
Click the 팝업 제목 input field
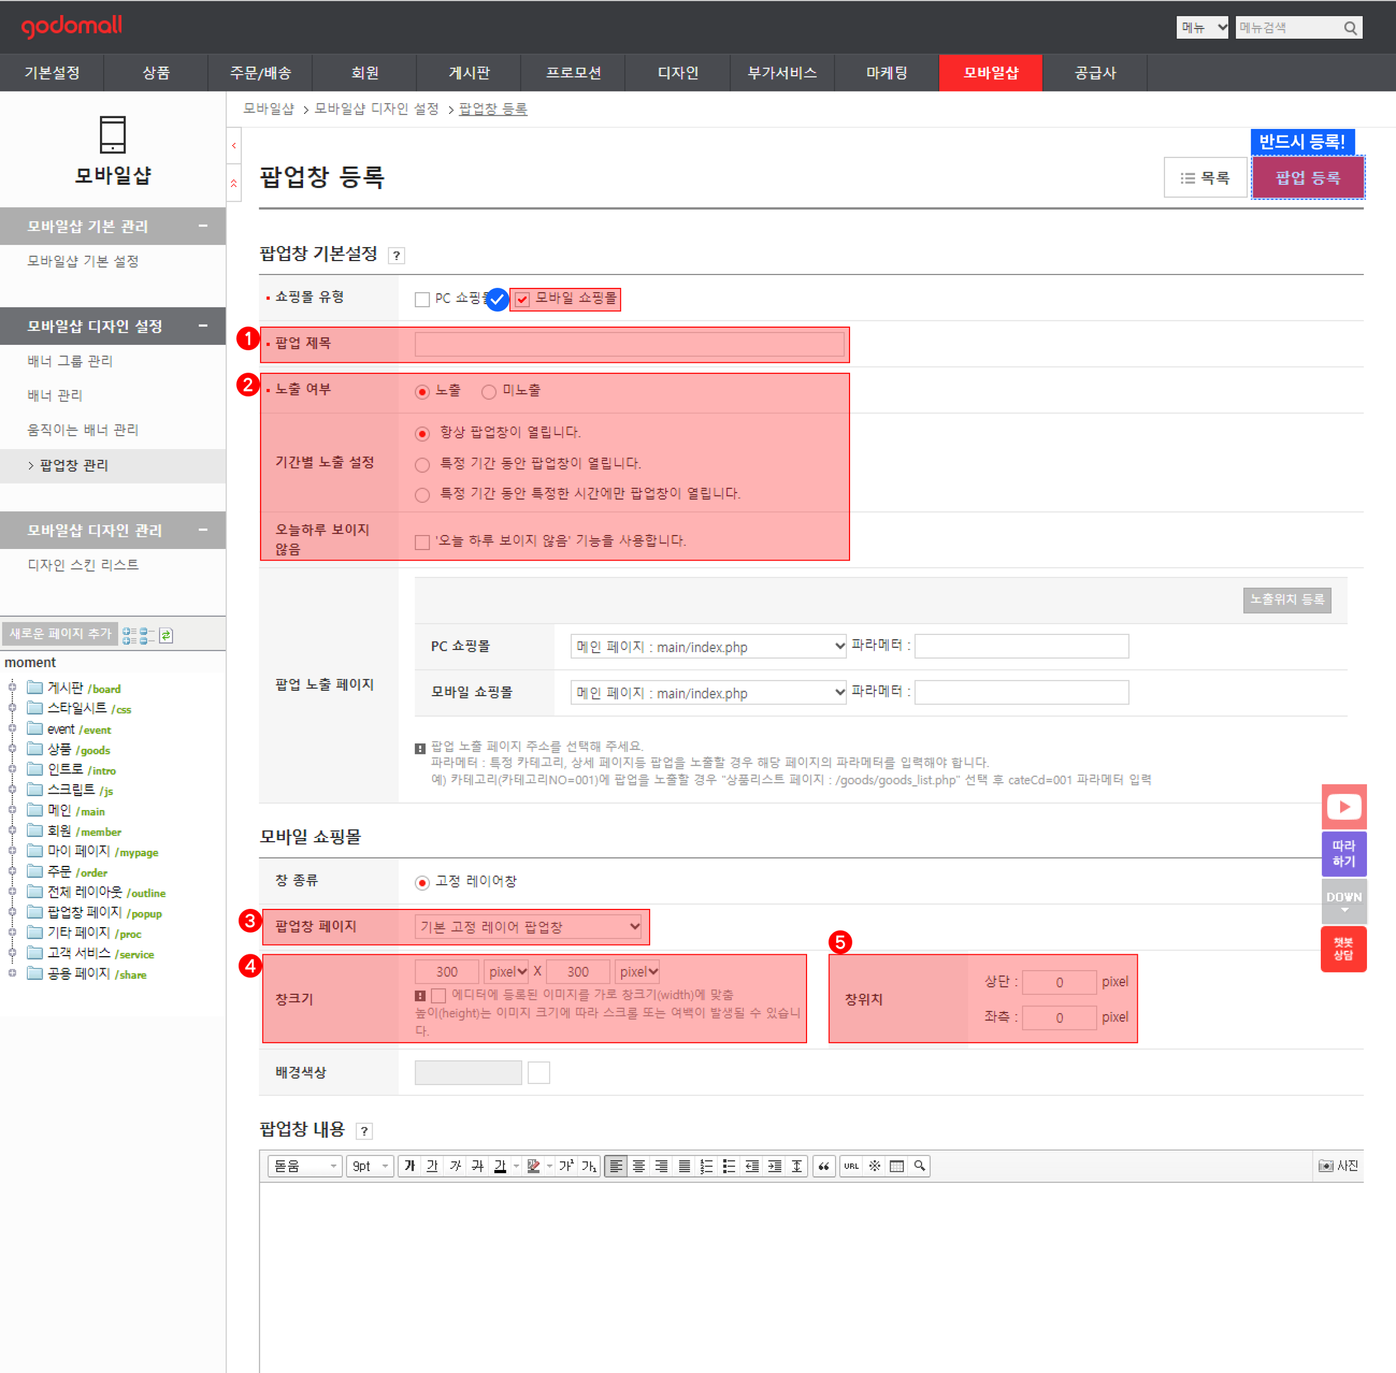(x=629, y=344)
